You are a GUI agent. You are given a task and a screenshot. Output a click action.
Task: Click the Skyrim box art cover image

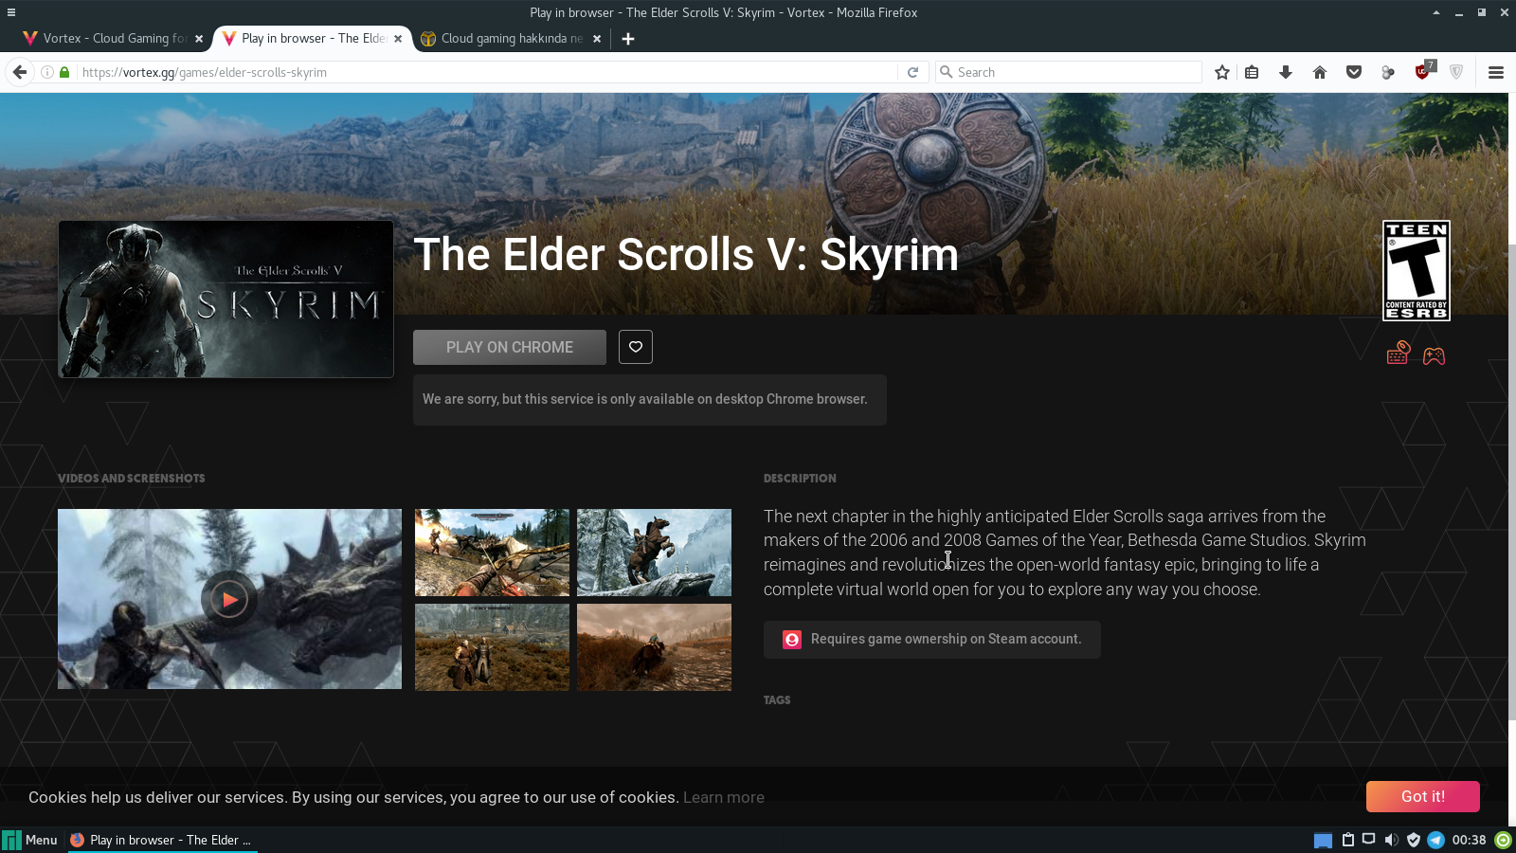coord(226,299)
